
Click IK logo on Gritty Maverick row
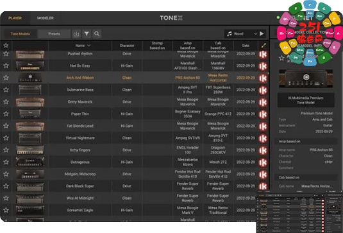pyautogui.click(x=263, y=102)
